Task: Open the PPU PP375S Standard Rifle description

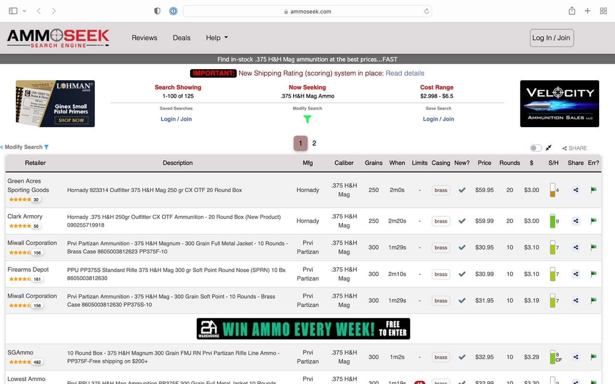Action: [x=176, y=274]
